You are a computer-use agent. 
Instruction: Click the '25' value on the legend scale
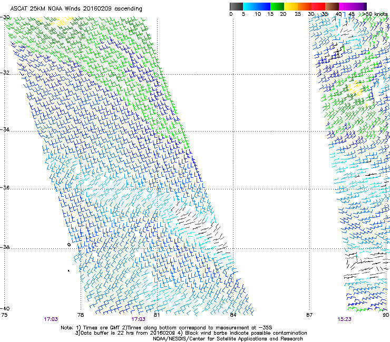pos(298,14)
